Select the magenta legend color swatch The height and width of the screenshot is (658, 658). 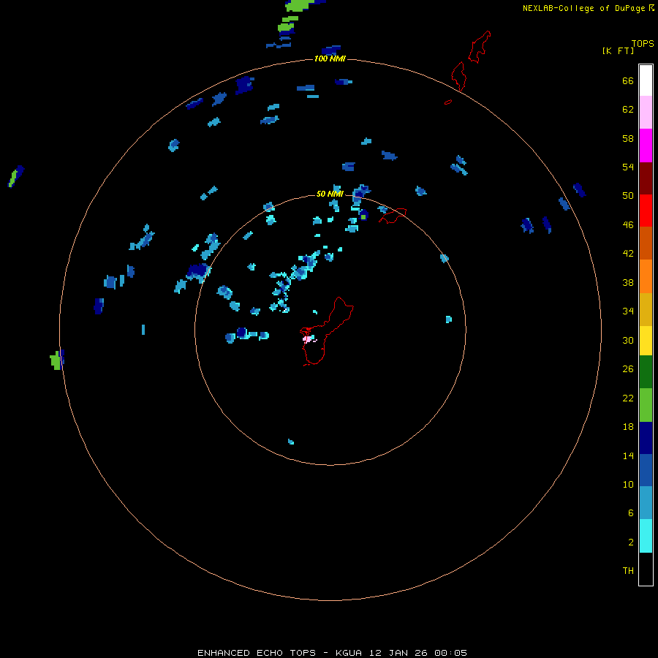pos(646,145)
